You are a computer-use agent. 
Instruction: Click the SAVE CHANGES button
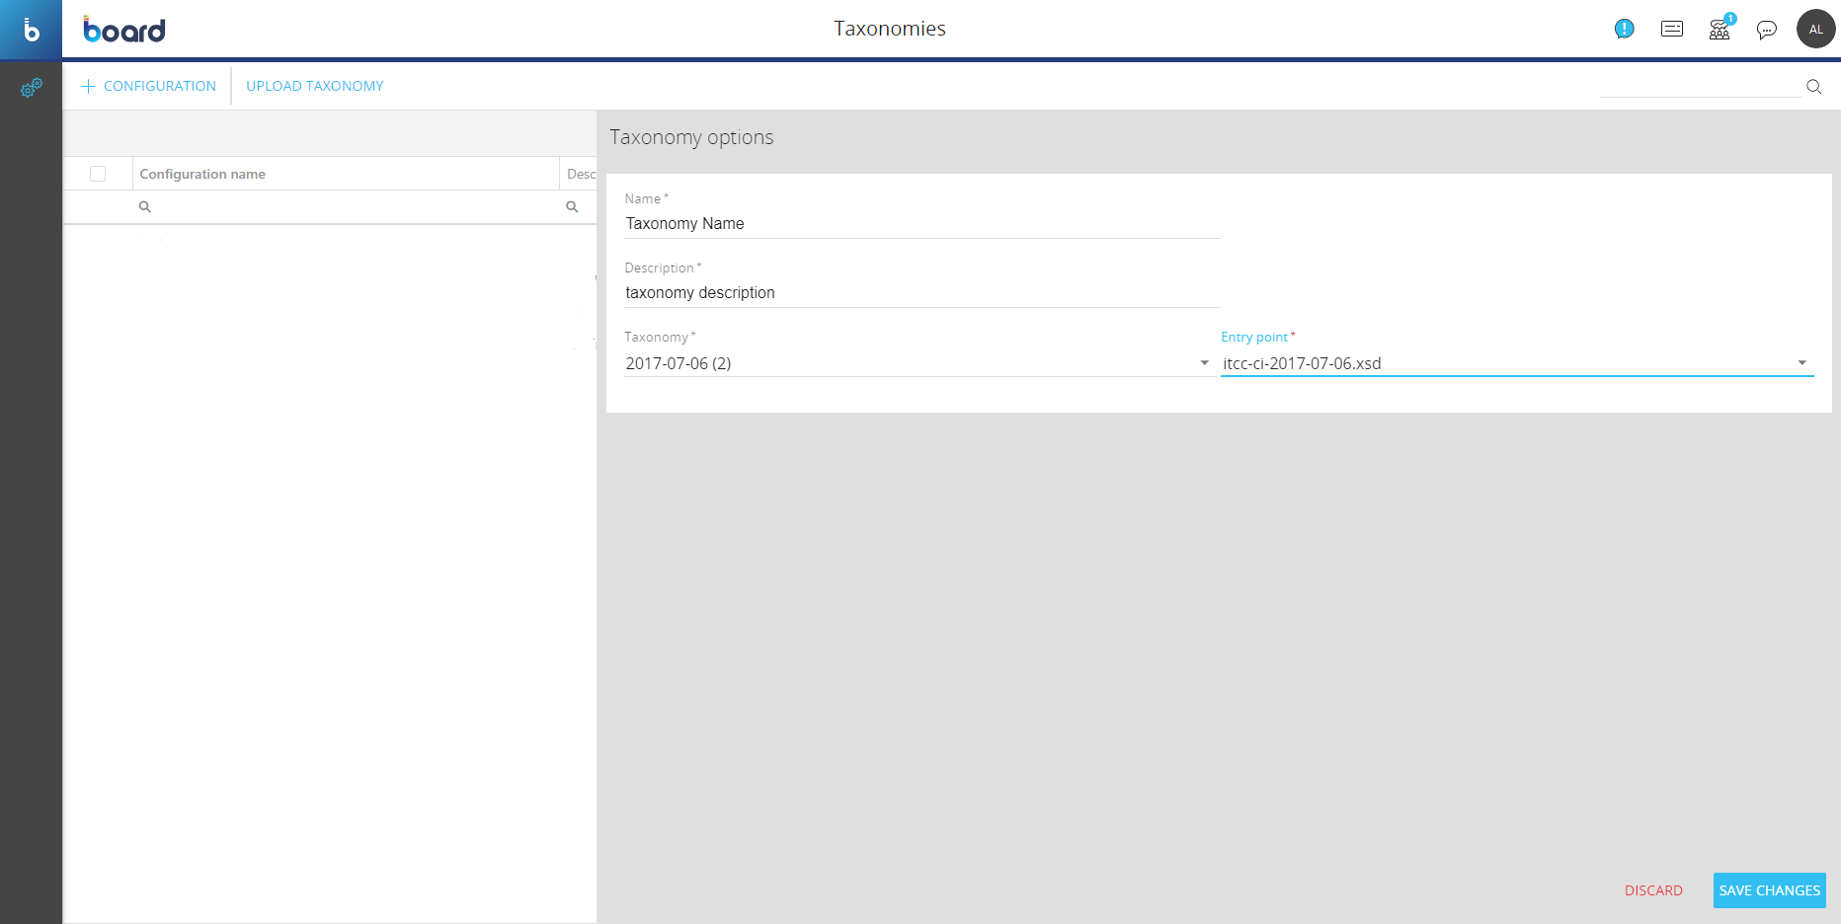pos(1769,890)
